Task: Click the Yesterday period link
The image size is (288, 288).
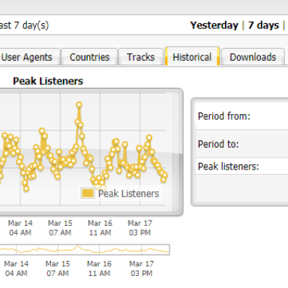Action: 214,25
